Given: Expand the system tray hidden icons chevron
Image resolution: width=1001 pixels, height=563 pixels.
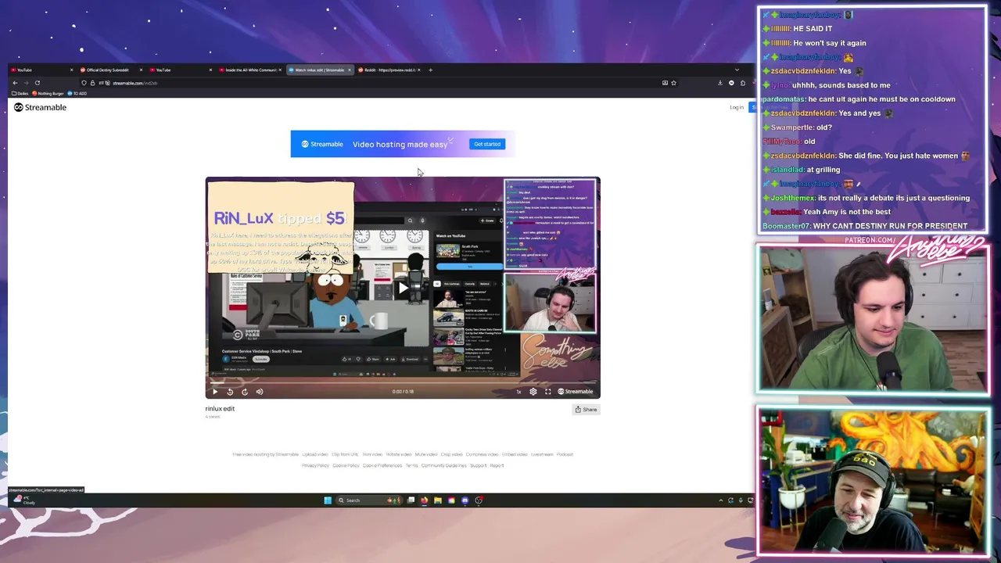Looking at the screenshot, I should coord(721,500).
